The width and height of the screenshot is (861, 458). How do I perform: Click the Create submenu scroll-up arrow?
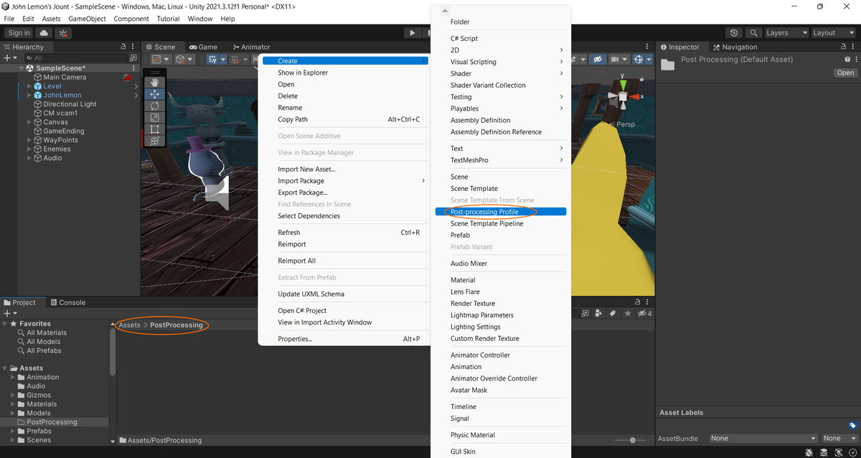tap(443, 11)
